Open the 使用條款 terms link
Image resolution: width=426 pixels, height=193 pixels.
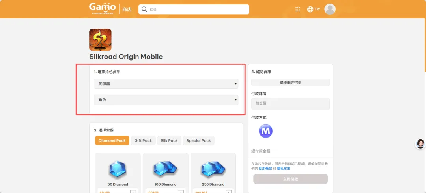(x=265, y=168)
